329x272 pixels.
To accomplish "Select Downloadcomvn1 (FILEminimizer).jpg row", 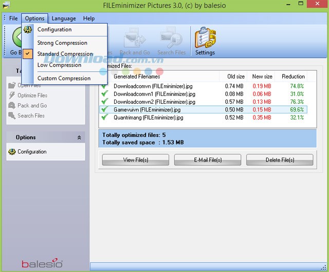I will pos(203,94).
